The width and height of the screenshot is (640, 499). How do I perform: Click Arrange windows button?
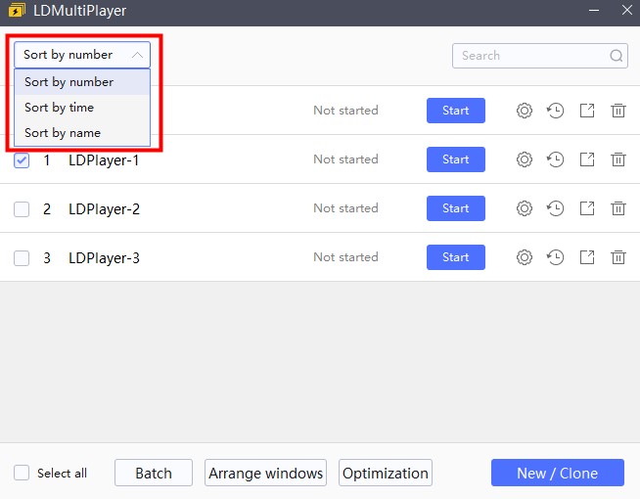tap(266, 473)
